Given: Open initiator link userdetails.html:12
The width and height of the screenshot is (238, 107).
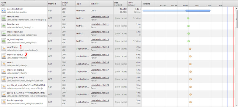Looking at the screenshot, I should pyautogui.click(x=100, y=32).
